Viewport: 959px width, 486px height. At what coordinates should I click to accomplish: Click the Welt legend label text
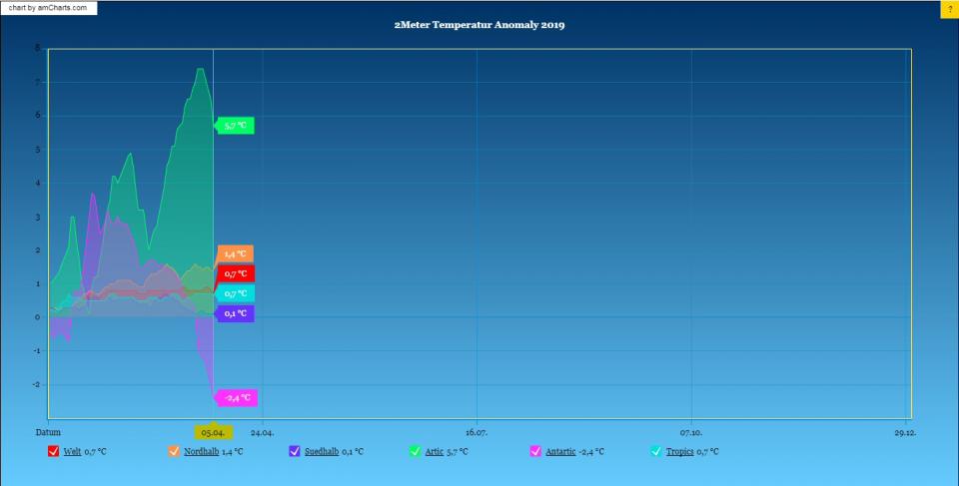tap(72, 452)
